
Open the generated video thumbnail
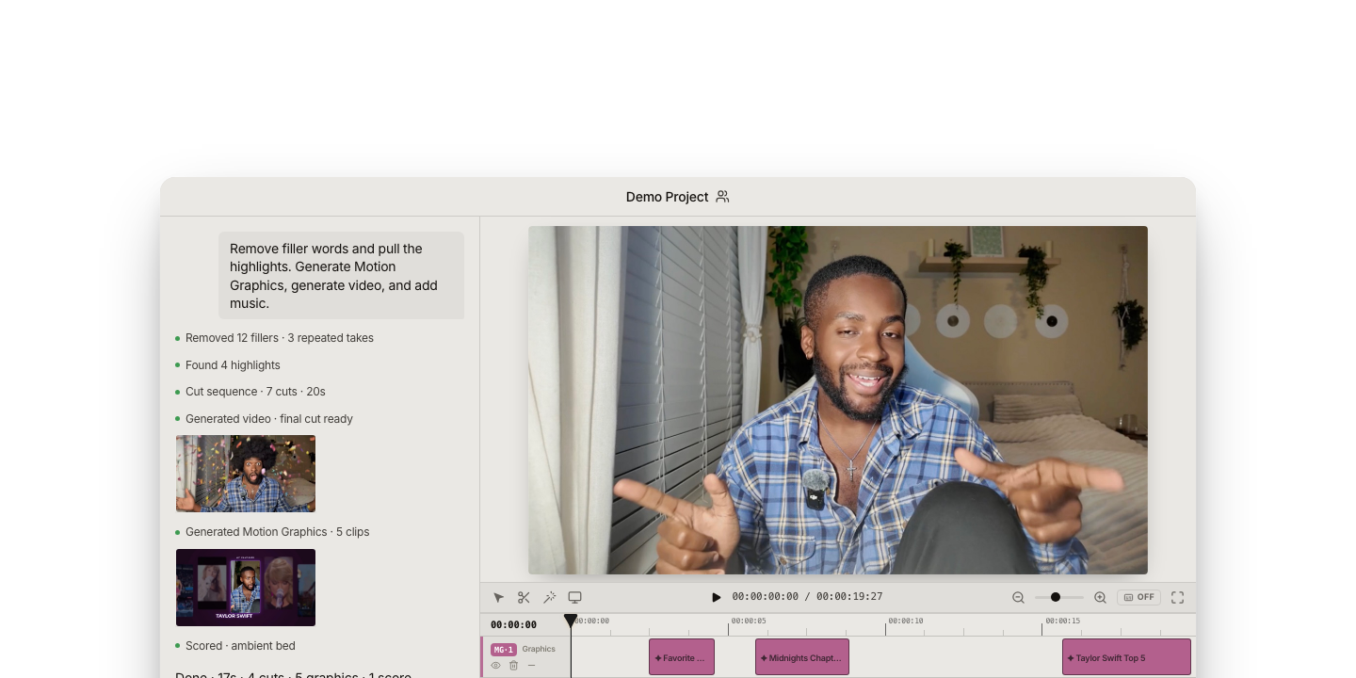click(x=246, y=474)
